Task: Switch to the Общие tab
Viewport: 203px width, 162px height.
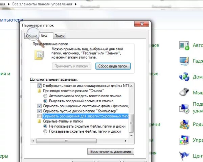Action: click(x=32, y=36)
